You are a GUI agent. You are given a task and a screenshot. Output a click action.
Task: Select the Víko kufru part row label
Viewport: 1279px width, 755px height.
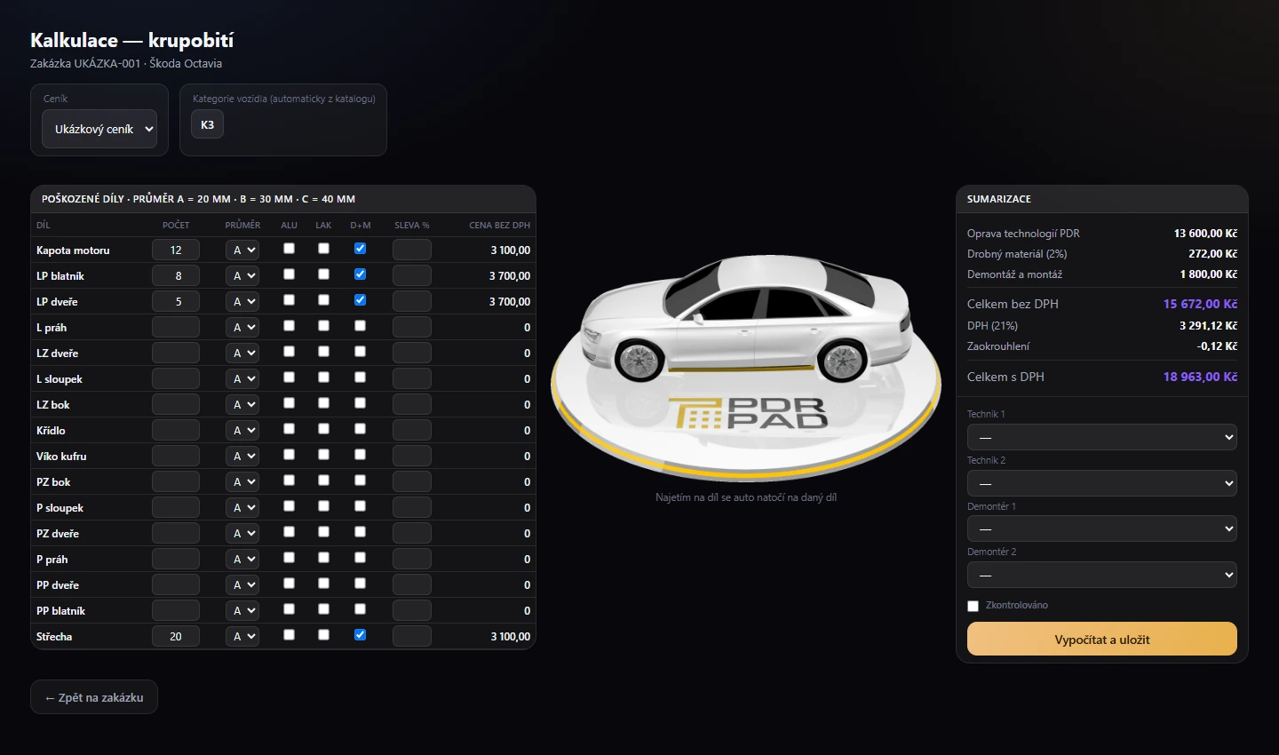61,457
